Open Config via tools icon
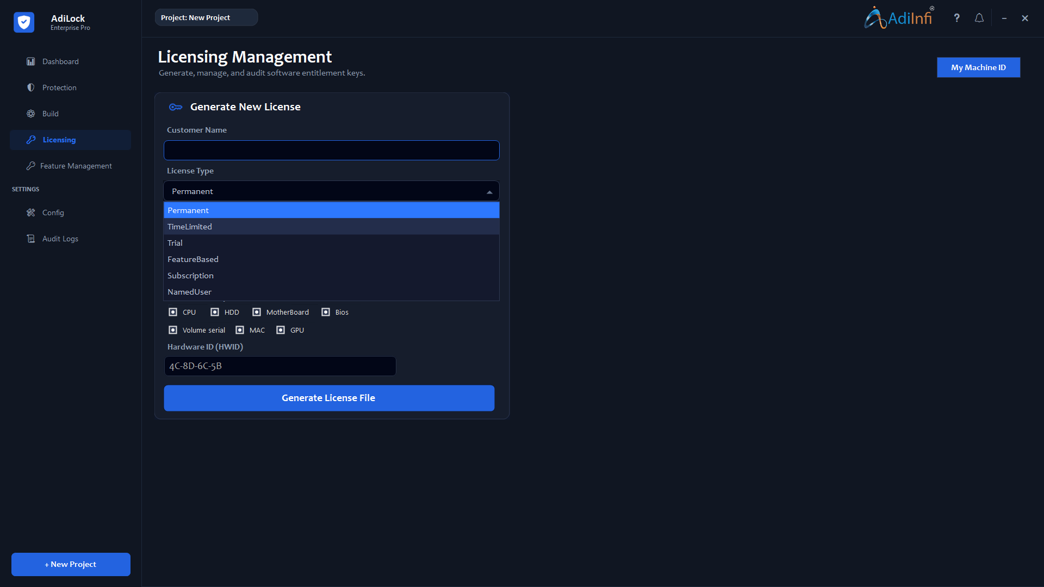 (x=31, y=213)
